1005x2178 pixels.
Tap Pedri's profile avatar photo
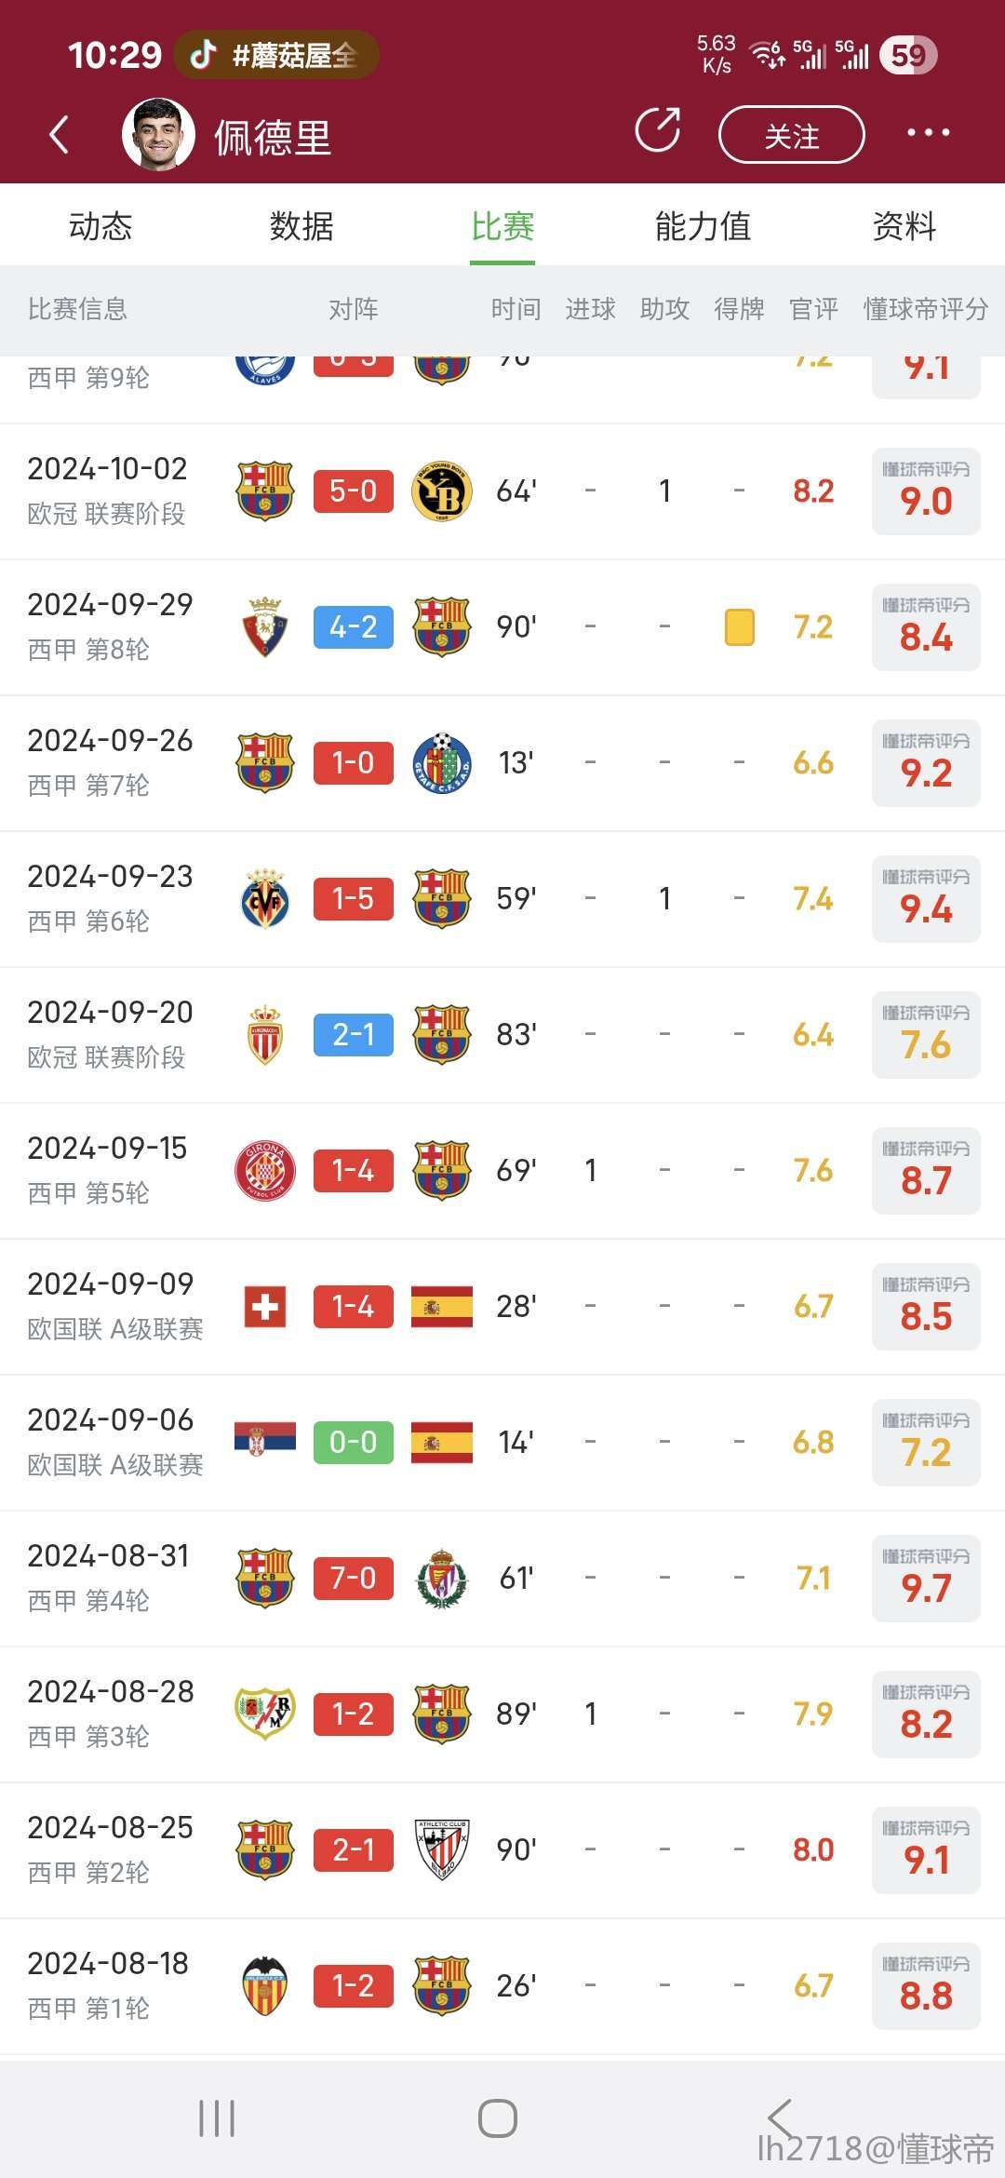pyautogui.click(x=158, y=135)
